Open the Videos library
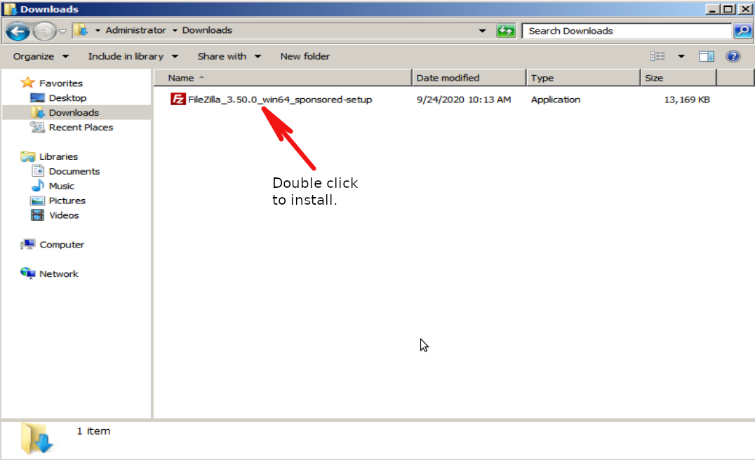 click(64, 215)
